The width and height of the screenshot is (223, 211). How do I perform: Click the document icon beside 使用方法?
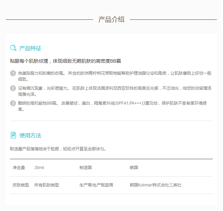[13, 135]
